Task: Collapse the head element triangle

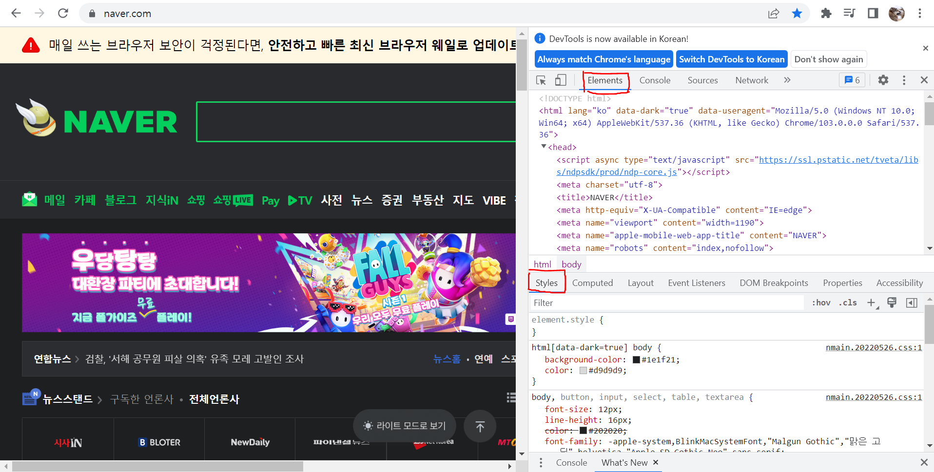Action: point(544,146)
